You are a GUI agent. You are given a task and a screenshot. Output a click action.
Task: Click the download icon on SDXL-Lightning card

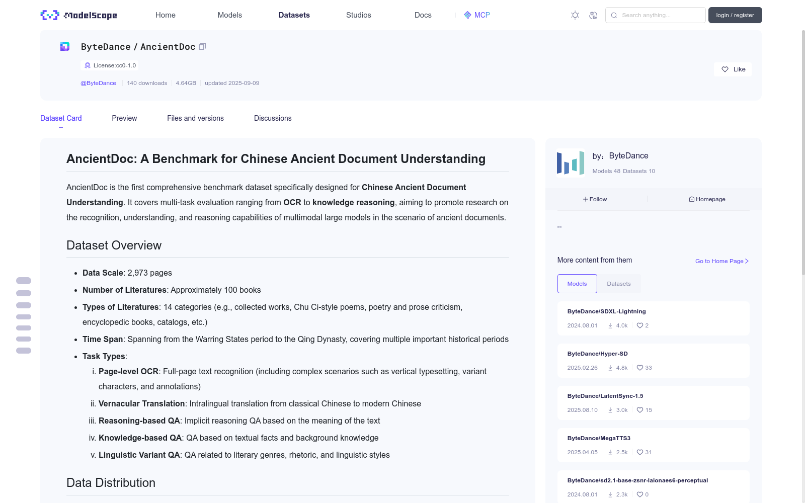[610, 325]
